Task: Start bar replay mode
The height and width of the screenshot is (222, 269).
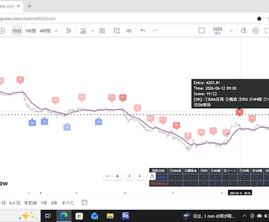Action: [x=129, y=30]
